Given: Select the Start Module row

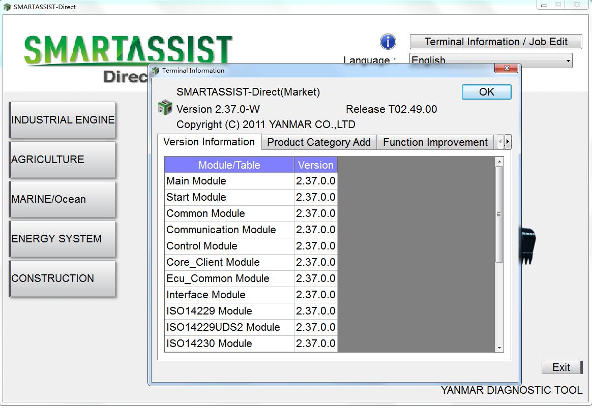Looking at the screenshot, I should click(x=251, y=197).
